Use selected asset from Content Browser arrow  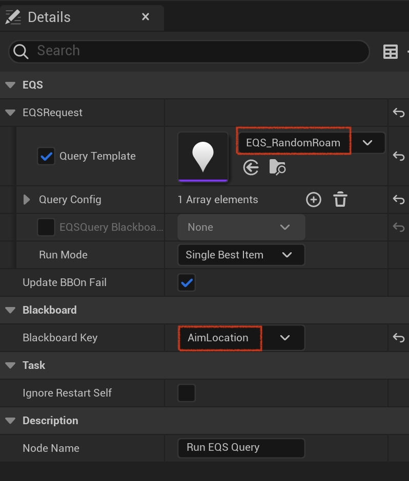251,167
